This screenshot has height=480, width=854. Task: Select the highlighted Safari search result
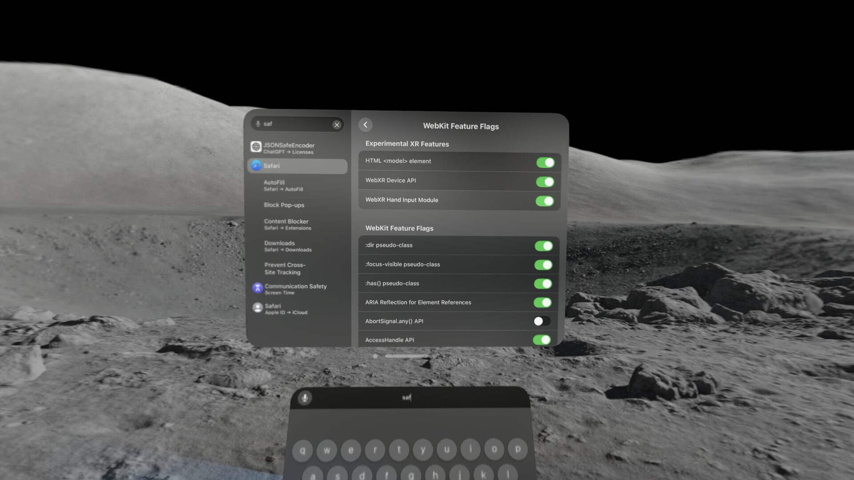click(x=297, y=166)
